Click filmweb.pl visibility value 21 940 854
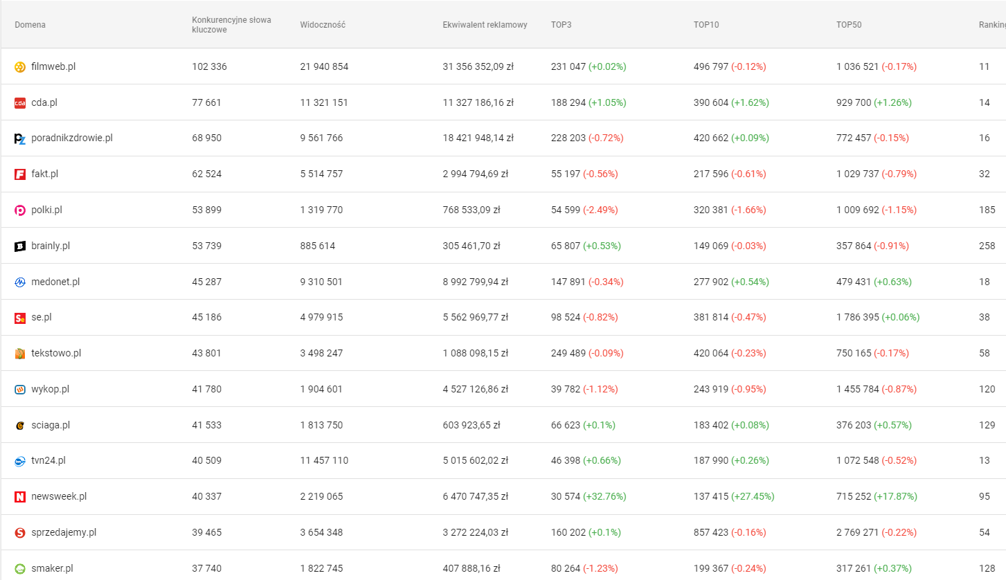 tap(324, 66)
